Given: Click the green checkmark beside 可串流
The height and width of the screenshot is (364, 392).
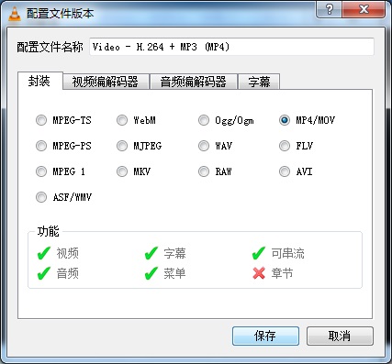Looking at the screenshot, I should pos(259,253).
